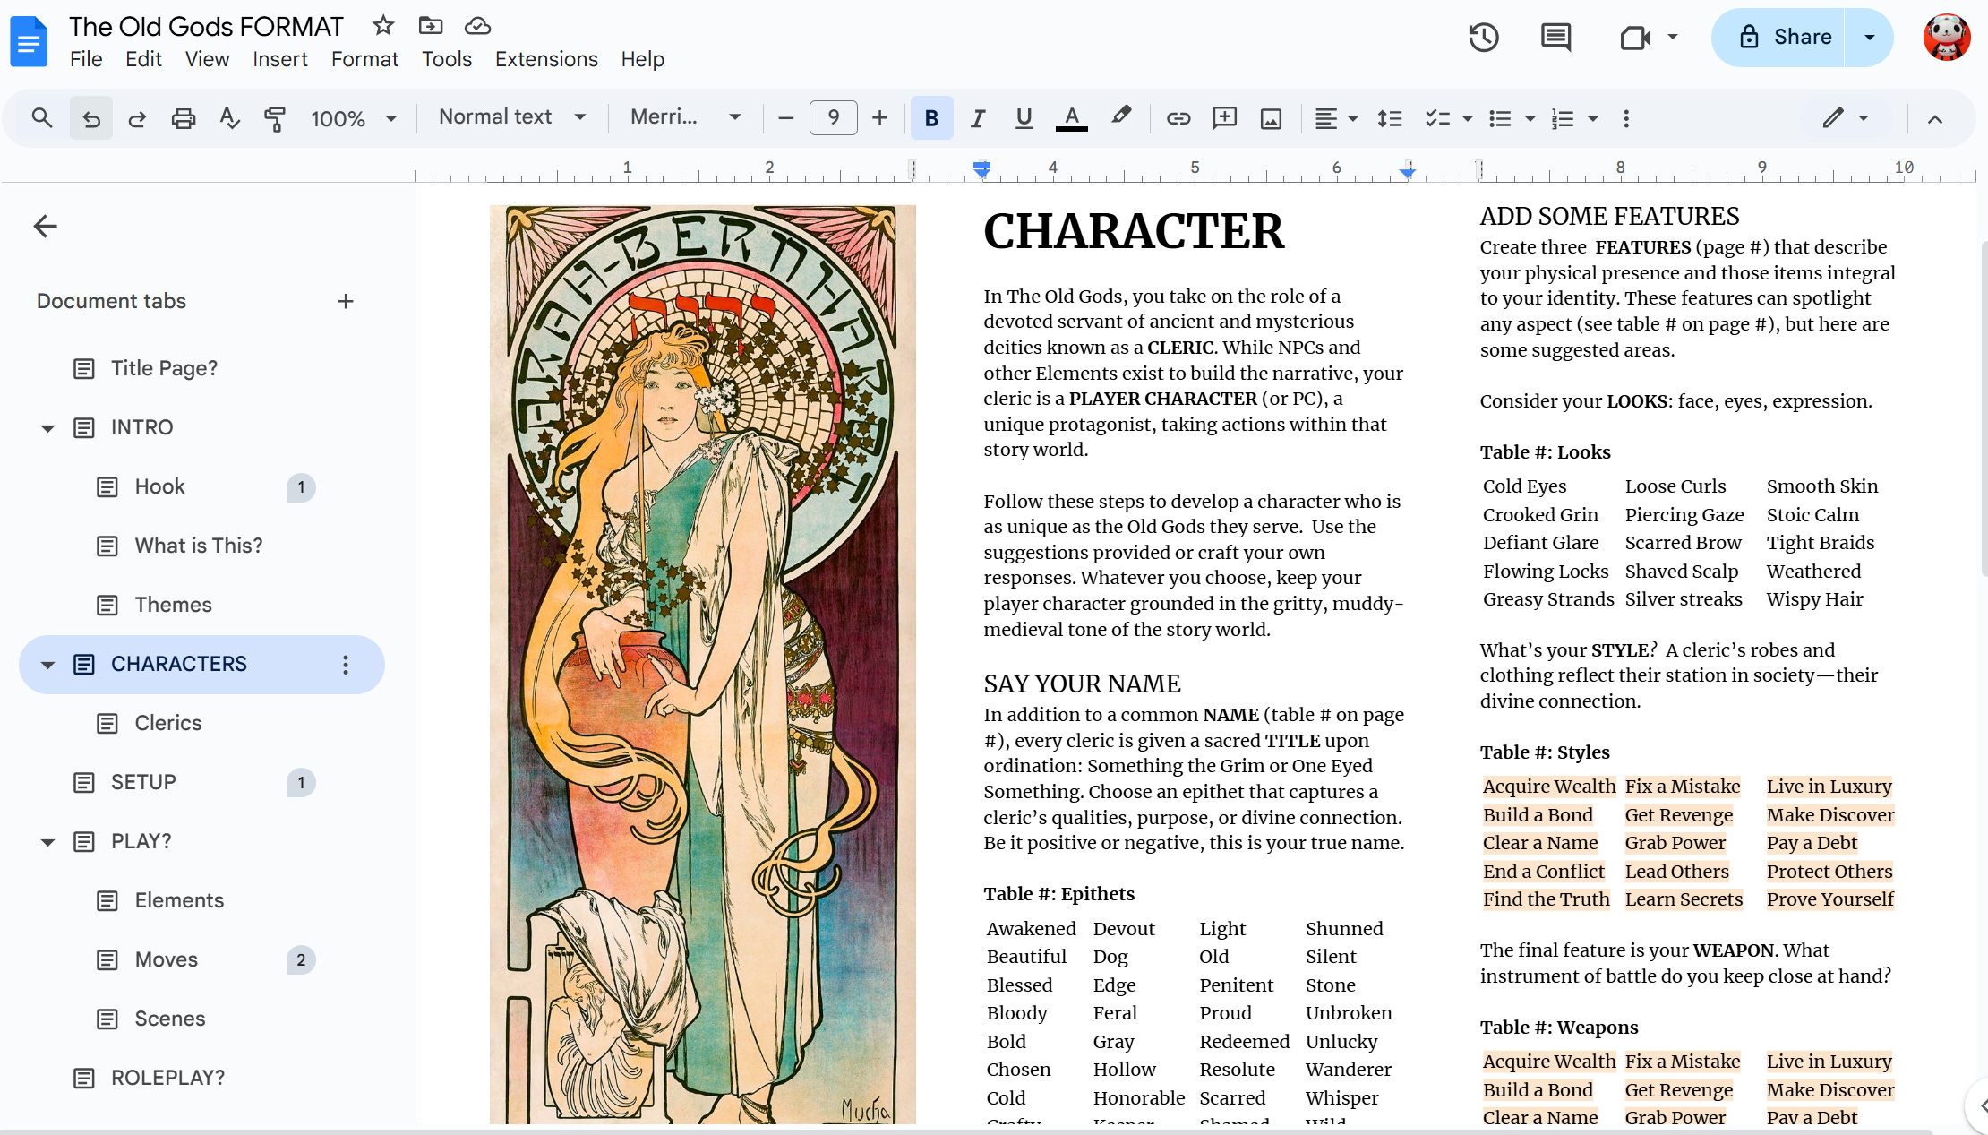
Task: Click the insert image icon
Action: 1271,118
